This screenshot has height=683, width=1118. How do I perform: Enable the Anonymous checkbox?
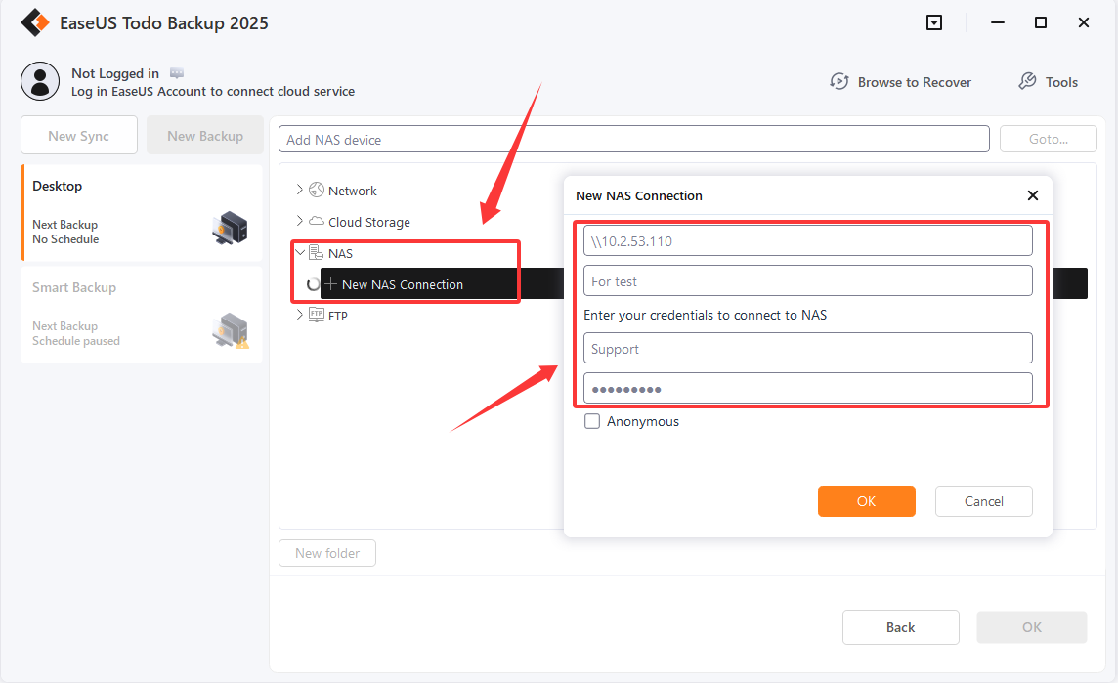click(x=592, y=421)
